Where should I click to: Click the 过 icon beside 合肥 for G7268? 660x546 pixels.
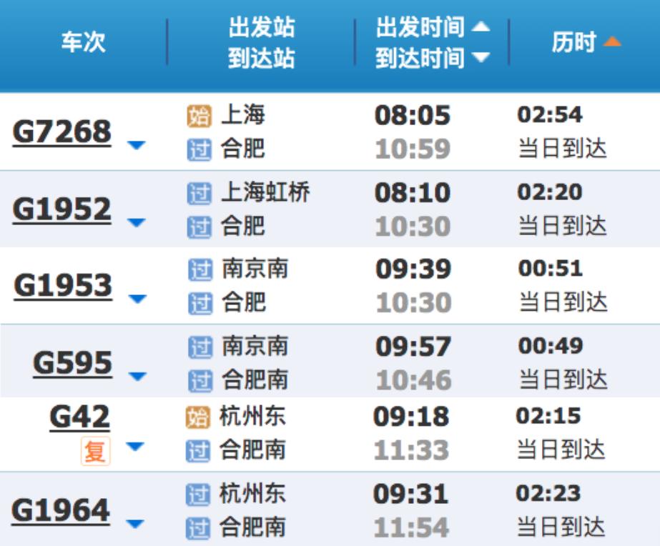click(199, 150)
